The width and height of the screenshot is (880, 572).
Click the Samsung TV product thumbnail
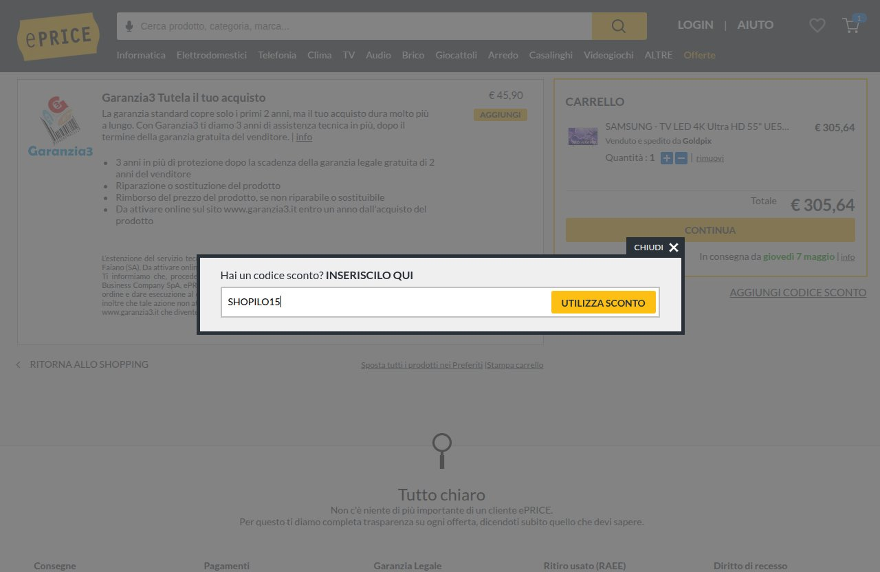(583, 137)
